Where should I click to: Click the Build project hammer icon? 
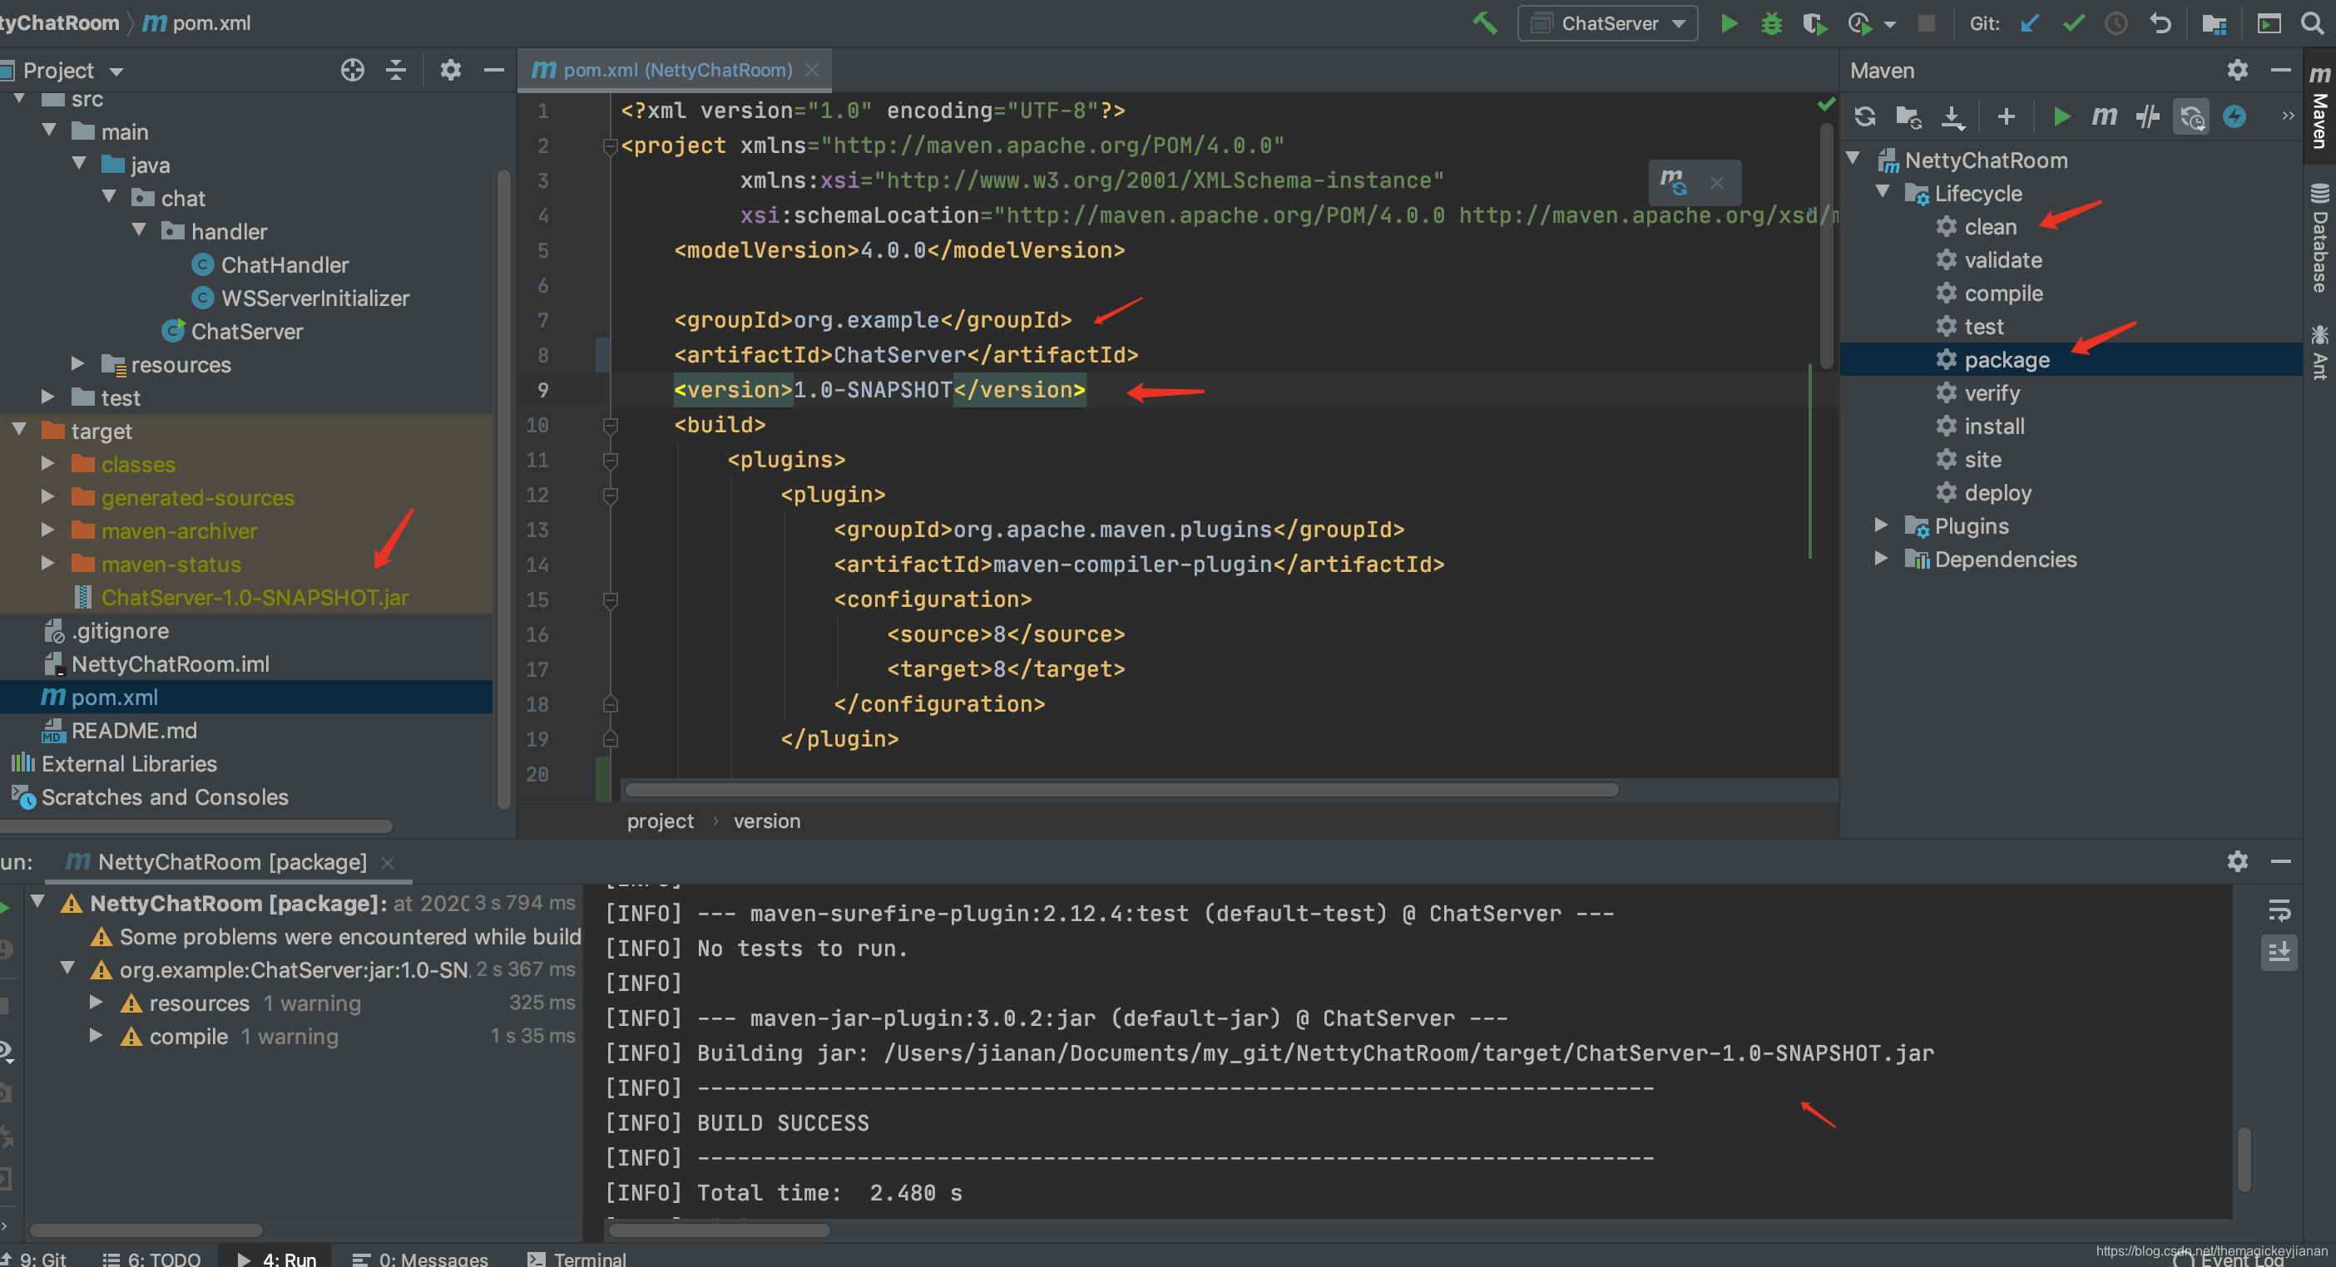(1484, 22)
